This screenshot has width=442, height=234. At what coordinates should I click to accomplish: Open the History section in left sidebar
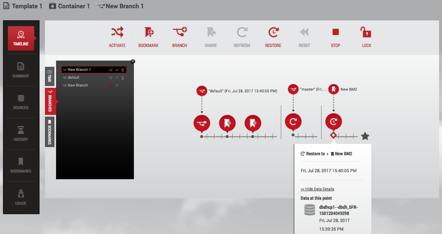[x=21, y=133]
